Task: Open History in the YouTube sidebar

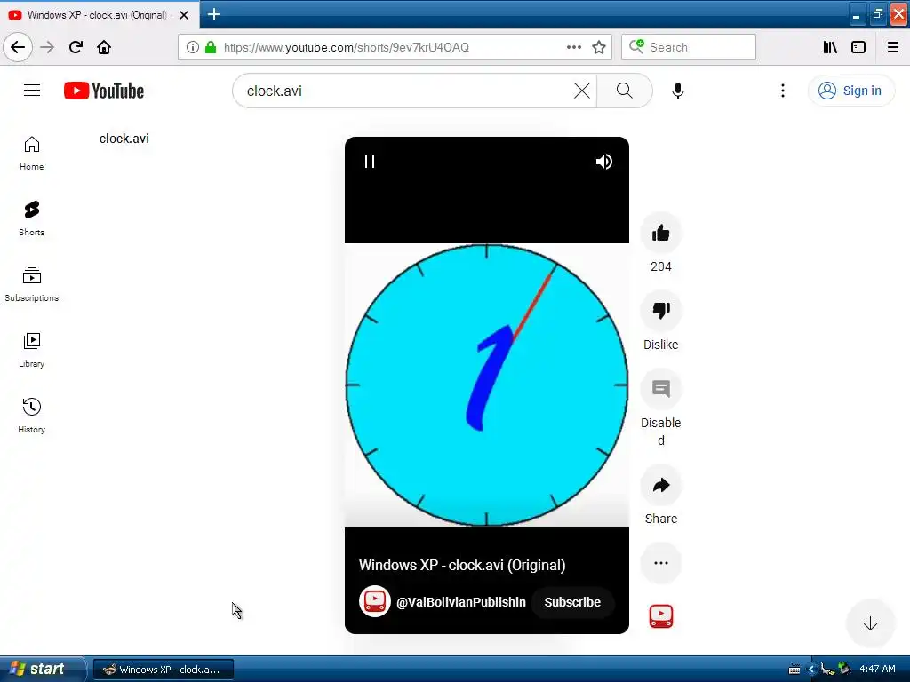Action: pyautogui.click(x=31, y=416)
